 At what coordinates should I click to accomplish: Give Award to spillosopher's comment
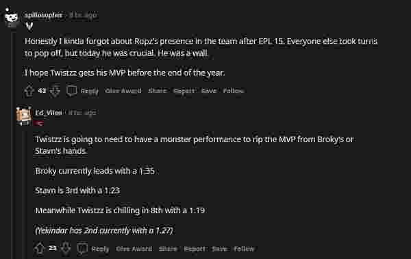click(x=123, y=91)
